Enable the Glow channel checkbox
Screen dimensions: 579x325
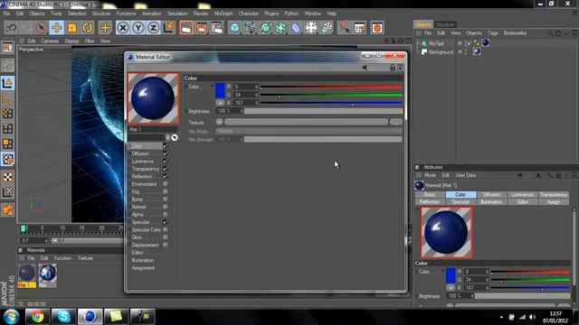click(166, 237)
